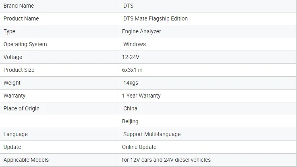Select the 'Language' label cell

coord(59,134)
